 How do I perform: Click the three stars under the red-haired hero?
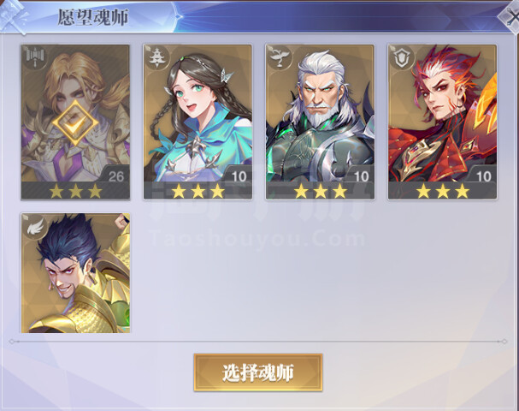tap(443, 191)
